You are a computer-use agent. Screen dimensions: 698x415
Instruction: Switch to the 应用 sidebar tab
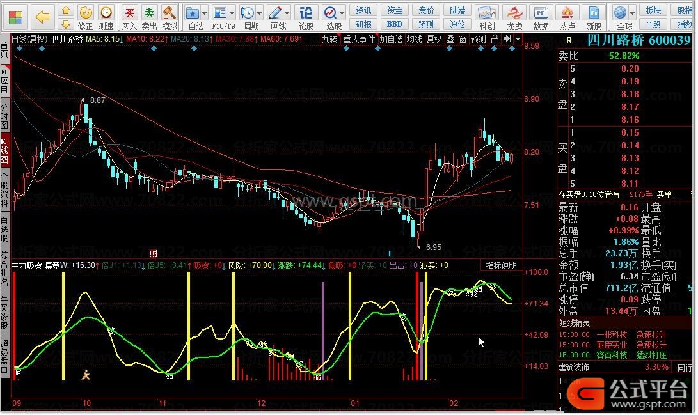click(4, 81)
